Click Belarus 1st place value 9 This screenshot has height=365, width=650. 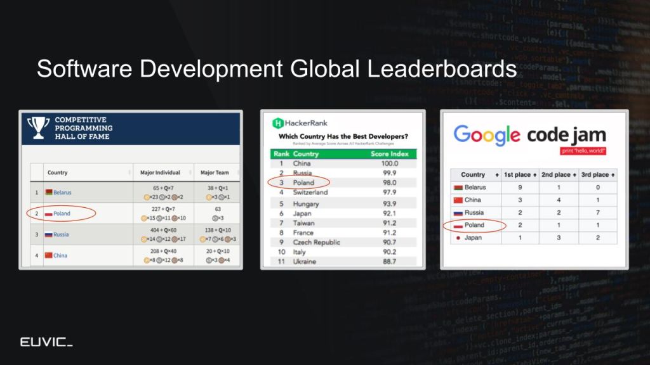520,188
